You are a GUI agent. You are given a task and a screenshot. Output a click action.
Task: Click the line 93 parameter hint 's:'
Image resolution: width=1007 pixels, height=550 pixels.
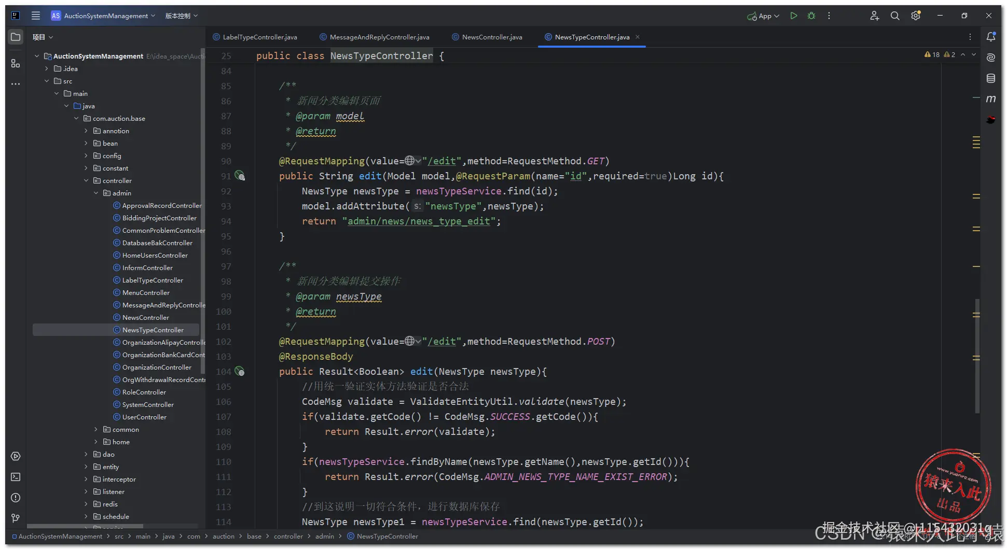(417, 206)
